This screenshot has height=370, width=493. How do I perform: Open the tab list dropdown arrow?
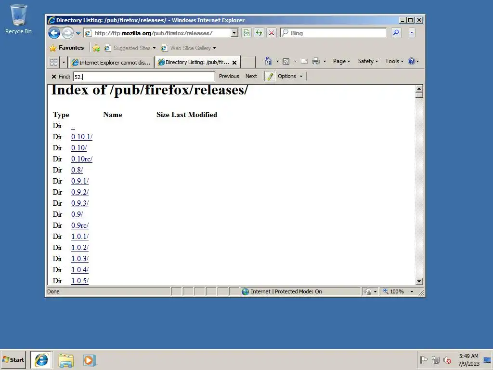[64, 62]
